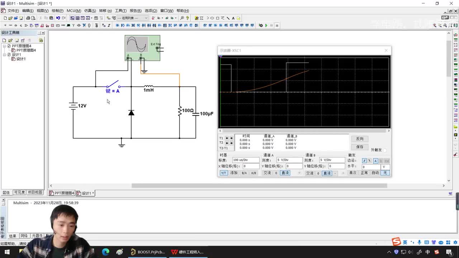The image size is (459, 258).
Task: Collapse the 设计1 tree node
Action: click(4, 55)
